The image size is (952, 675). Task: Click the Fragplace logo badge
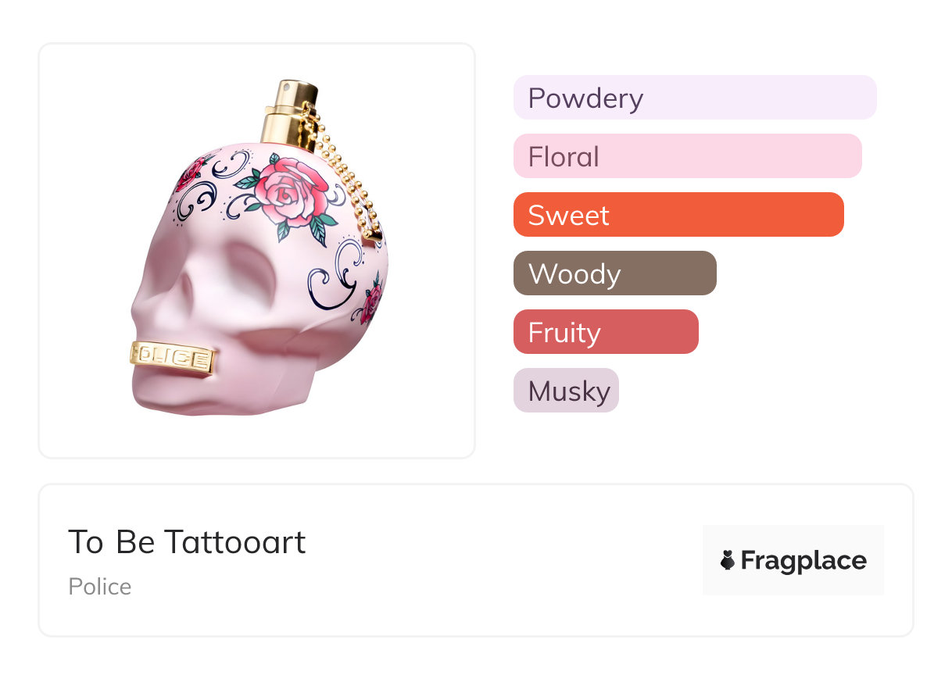click(x=793, y=559)
